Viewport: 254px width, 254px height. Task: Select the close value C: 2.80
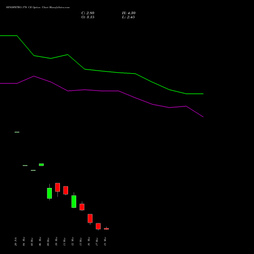[x=88, y=13]
